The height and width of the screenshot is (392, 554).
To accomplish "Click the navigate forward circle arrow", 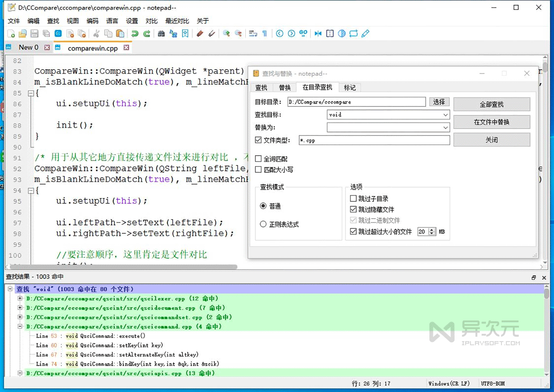I will click(291, 34).
